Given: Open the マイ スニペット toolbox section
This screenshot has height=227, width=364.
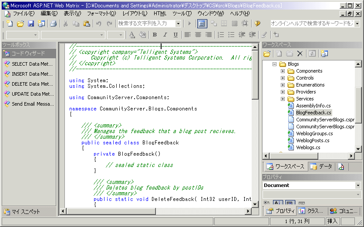Looking at the screenshot, I should click(29, 211).
